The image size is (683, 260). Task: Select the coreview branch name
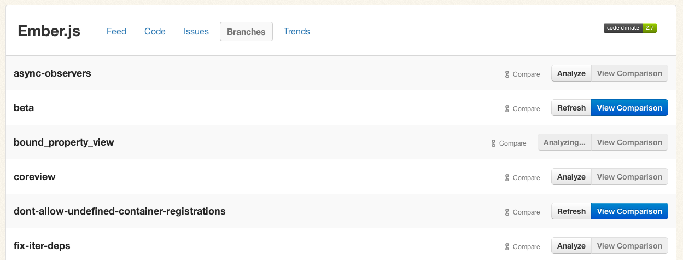[x=34, y=177]
